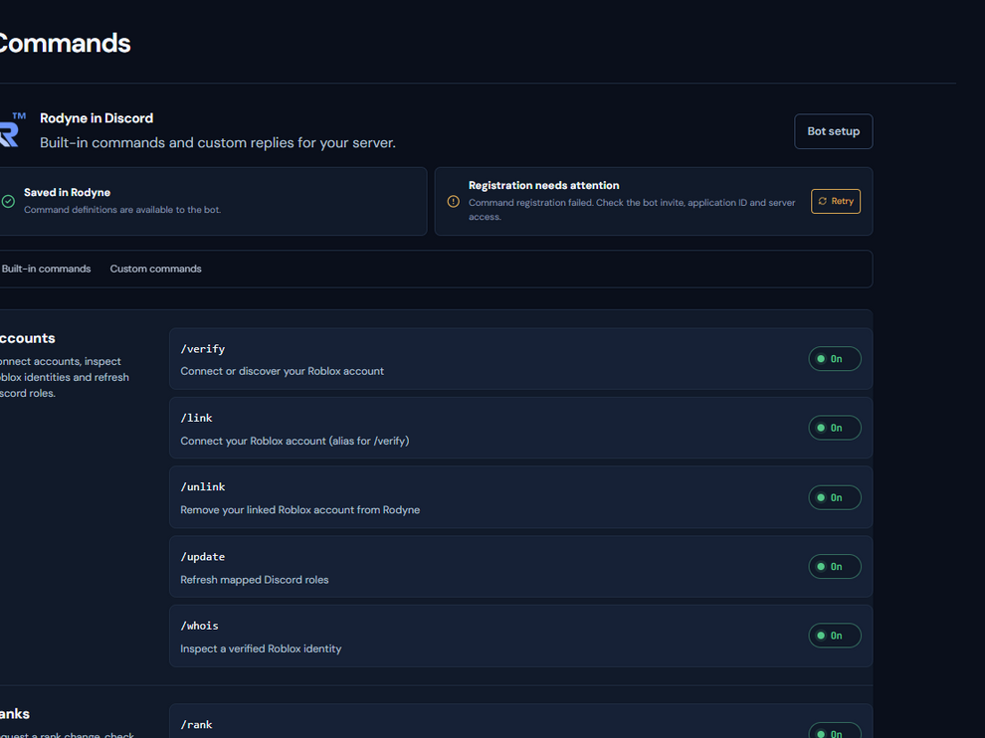Toggle the /whois command switch

pos(834,636)
